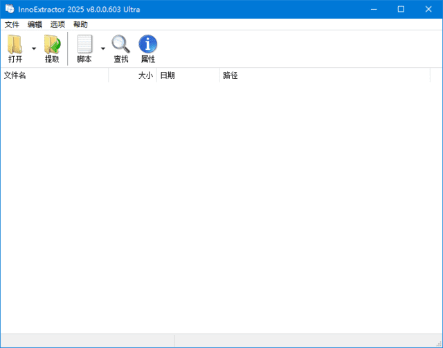Click the empty file list area
Image resolution: width=443 pixels, height=348 pixels.
[x=221, y=208]
